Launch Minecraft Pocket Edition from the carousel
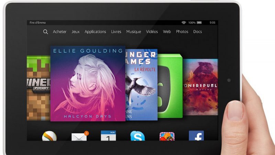Image resolution: width=275 pixels, height=155 pixels. pyautogui.click(x=38, y=88)
